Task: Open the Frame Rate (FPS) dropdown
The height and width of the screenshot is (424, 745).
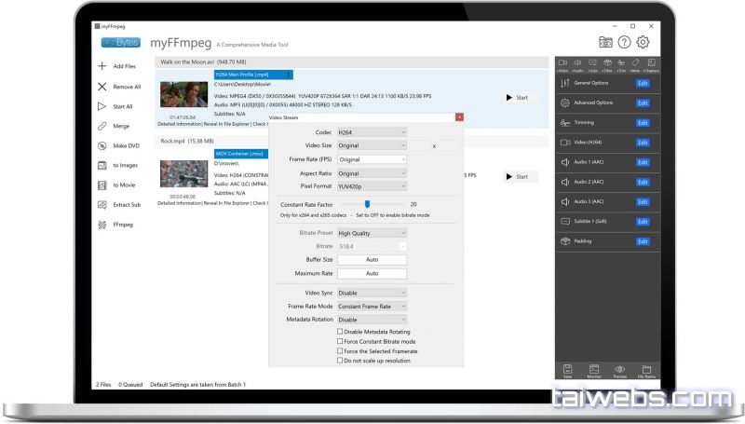Action: [x=372, y=159]
